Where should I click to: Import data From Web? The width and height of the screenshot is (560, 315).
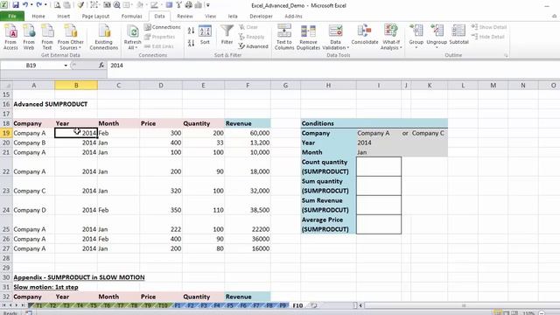(29, 37)
